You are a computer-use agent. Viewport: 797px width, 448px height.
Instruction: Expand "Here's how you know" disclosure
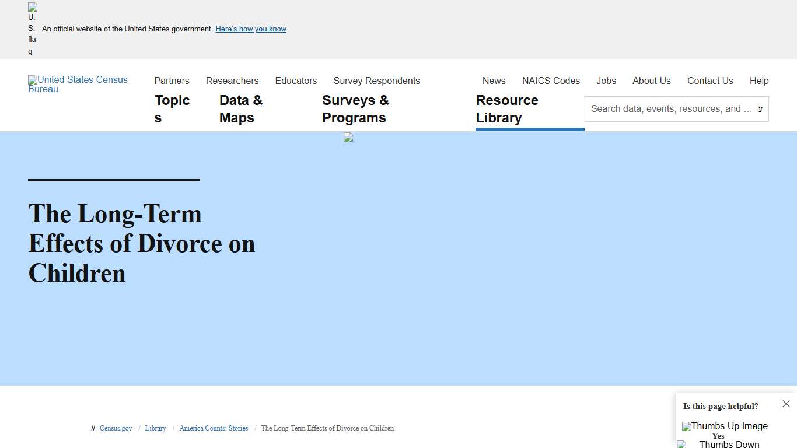[251, 29]
